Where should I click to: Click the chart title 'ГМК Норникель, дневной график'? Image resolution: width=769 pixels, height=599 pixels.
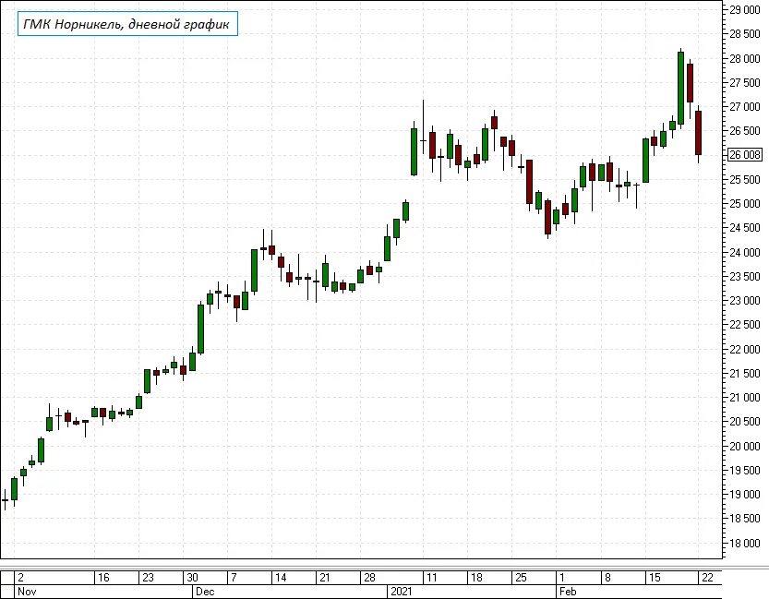click(127, 24)
